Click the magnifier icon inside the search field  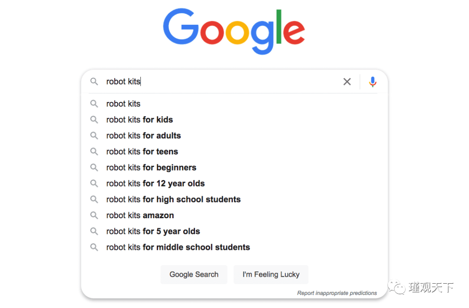[x=94, y=81]
